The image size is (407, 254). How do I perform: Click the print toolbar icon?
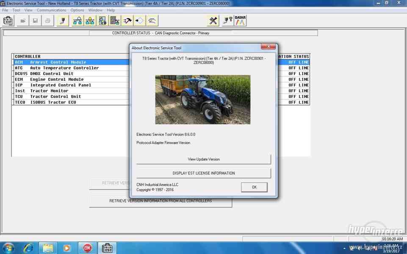click(x=48, y=21)
